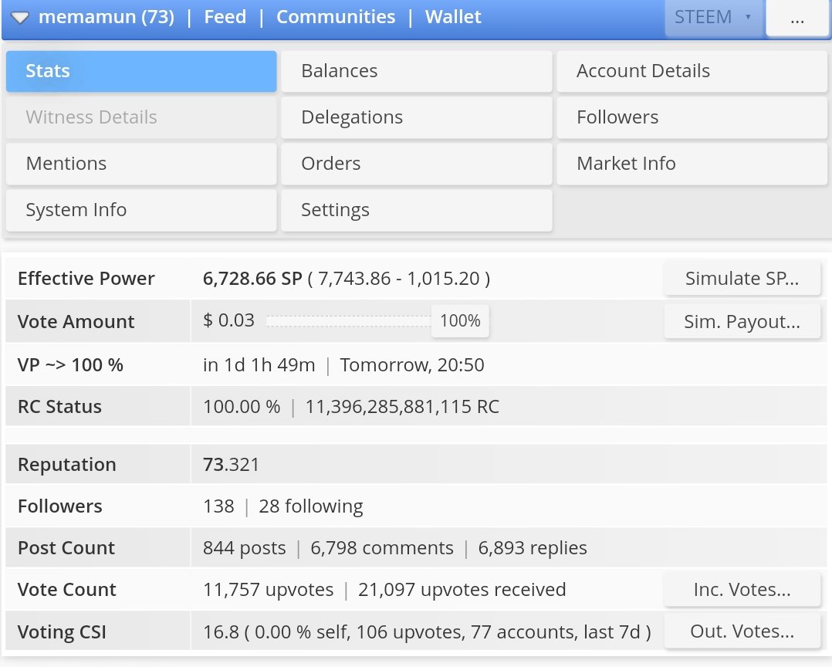Go to Communities page

(x=336, y=17)
